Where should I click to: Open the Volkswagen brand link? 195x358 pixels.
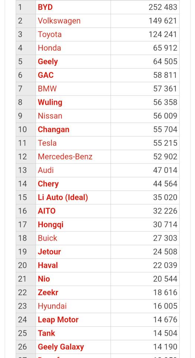59,21
